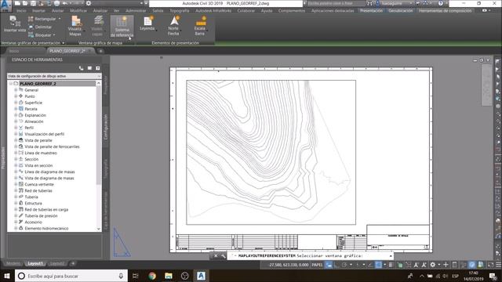Add a new drawing tab with plus

[x=100, y=51]
